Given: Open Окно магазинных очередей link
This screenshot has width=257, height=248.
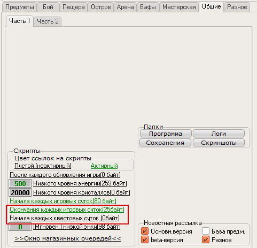Looking at the screenshot, I should [x=68, y=238].
